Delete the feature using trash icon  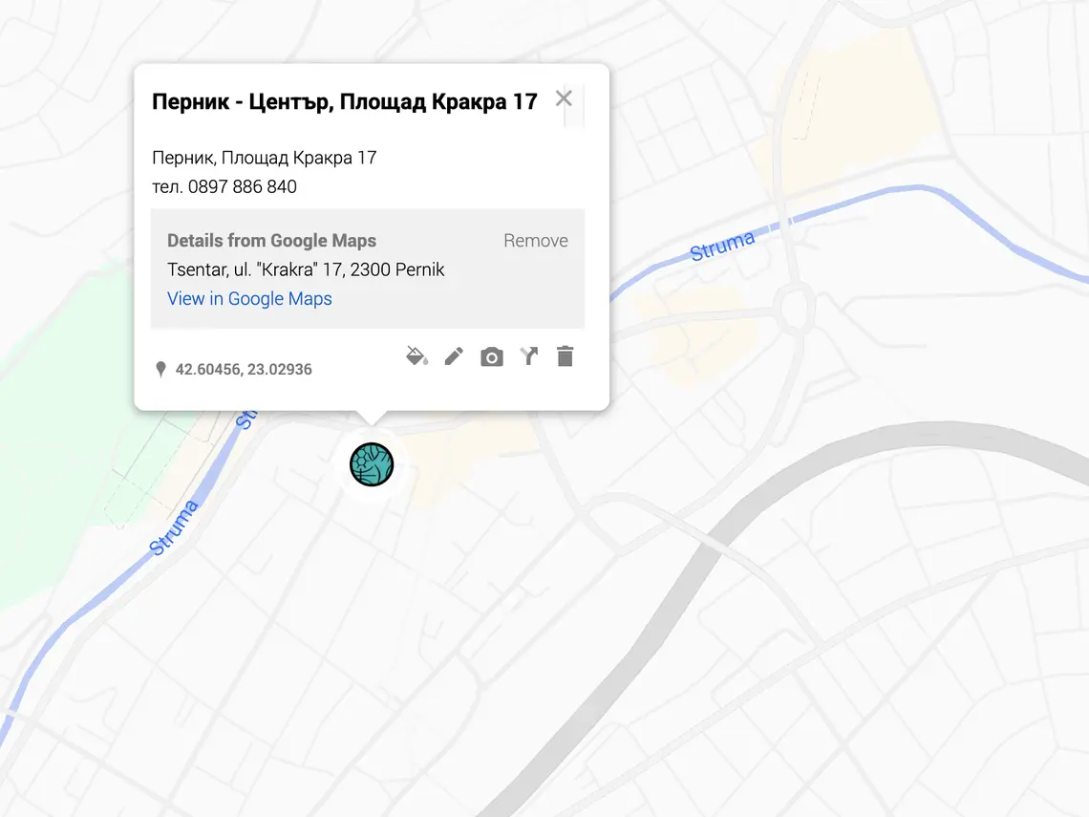pos(566,357)
